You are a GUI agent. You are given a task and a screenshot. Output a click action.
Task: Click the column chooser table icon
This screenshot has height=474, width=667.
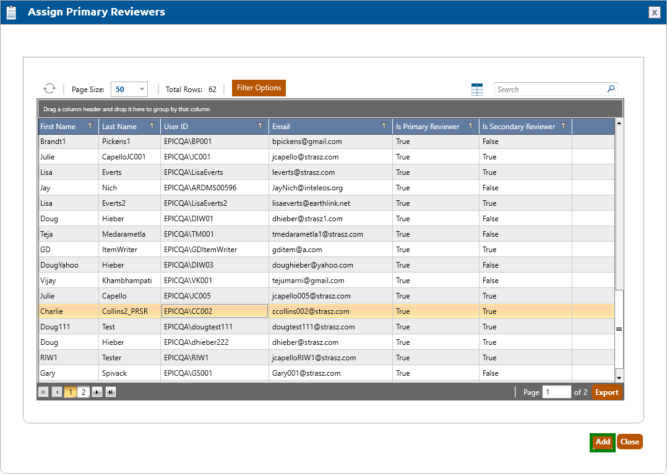(476, 90)
